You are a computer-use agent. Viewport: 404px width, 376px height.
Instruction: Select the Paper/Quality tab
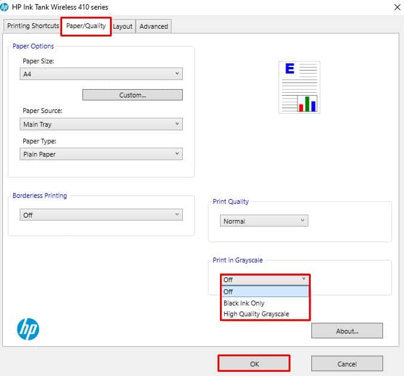click(86, 26)
